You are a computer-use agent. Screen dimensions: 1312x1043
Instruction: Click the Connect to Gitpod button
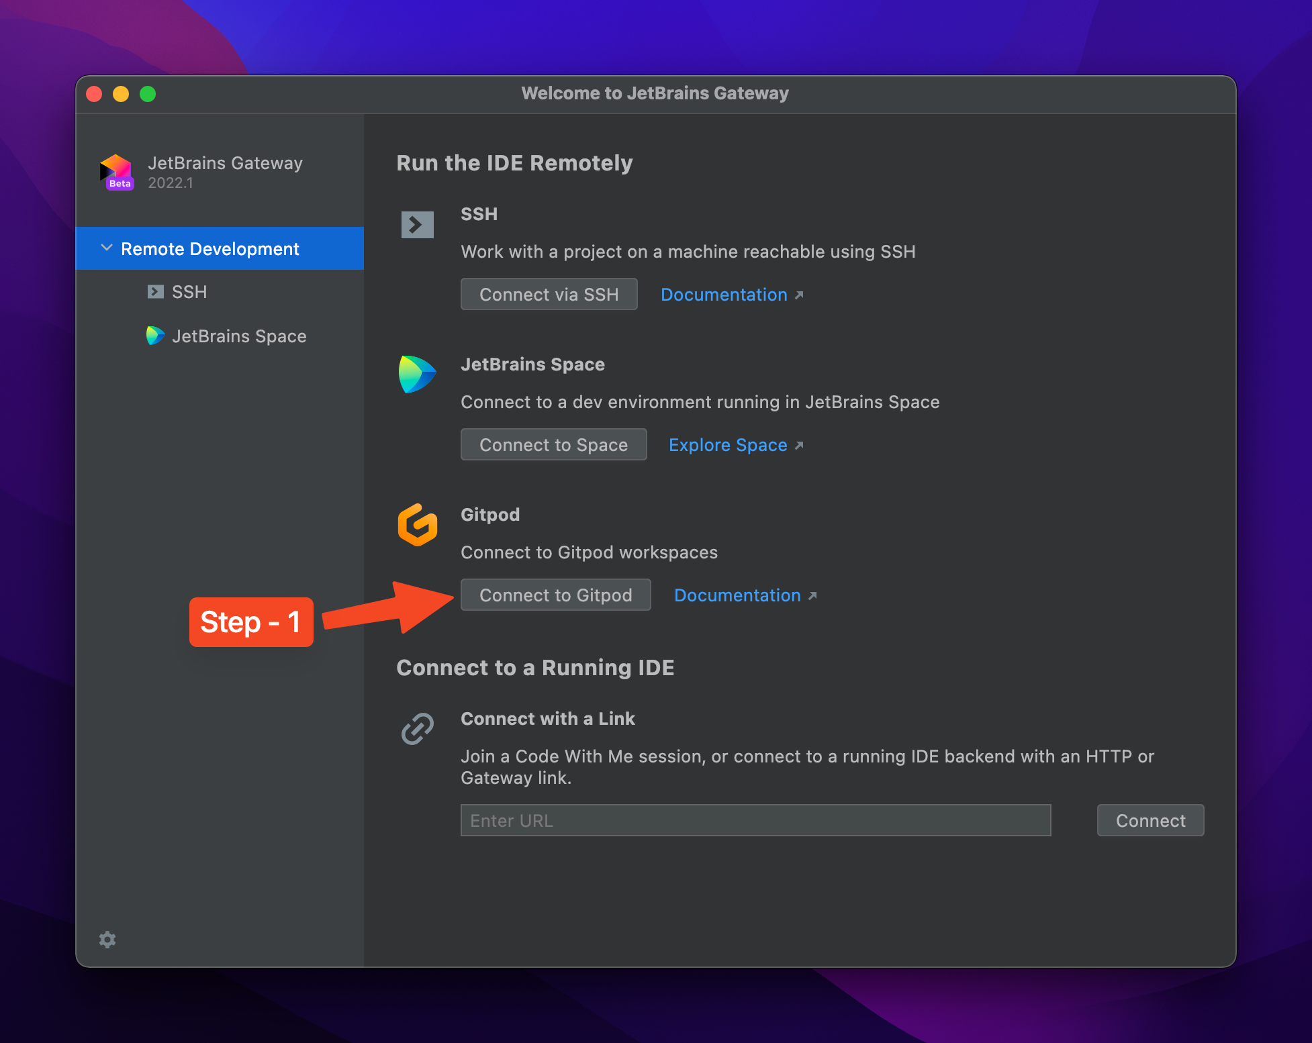click(555, 595)
